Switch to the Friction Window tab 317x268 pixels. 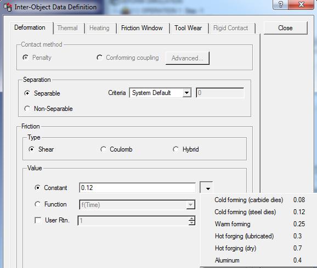[142, 28]
